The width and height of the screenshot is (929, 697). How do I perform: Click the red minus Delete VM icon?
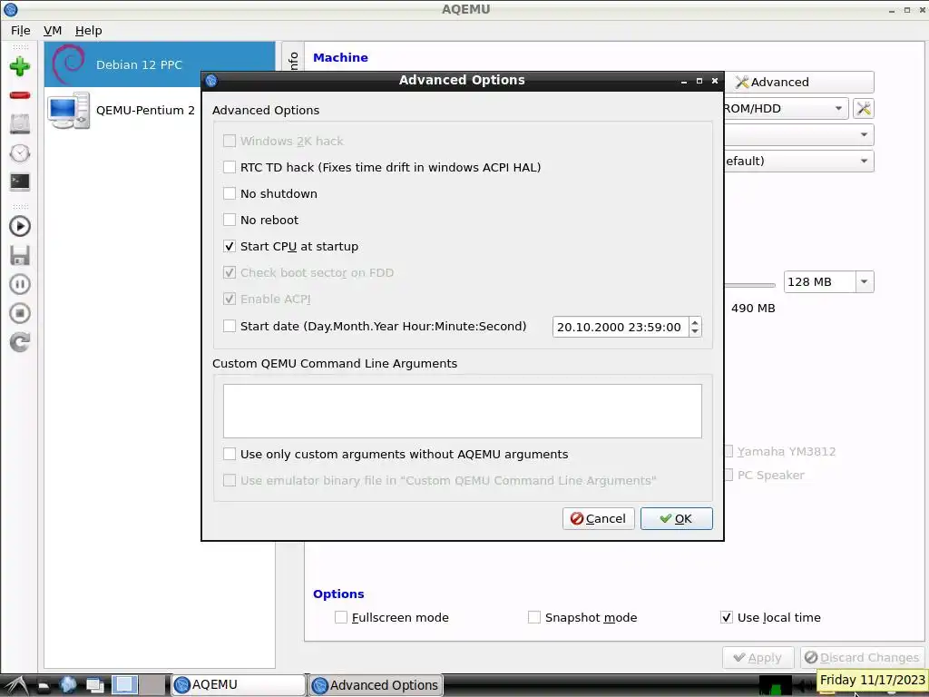[x=20, y=94]
